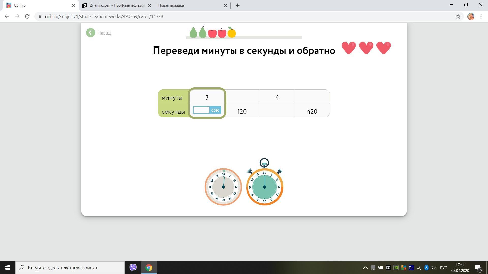
Task: Open the clock showing 17:41
Action: click(460, 268)
